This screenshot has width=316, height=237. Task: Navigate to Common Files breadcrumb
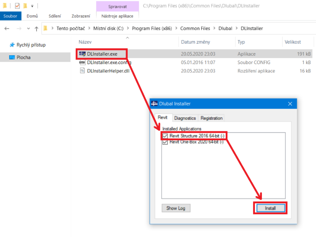coord(195,28)
